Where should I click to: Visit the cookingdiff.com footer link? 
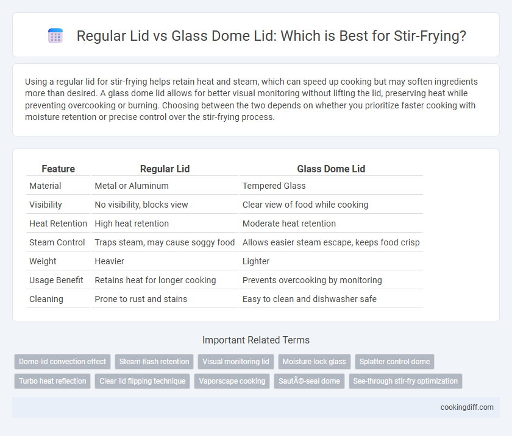click(x=467, y=407)
